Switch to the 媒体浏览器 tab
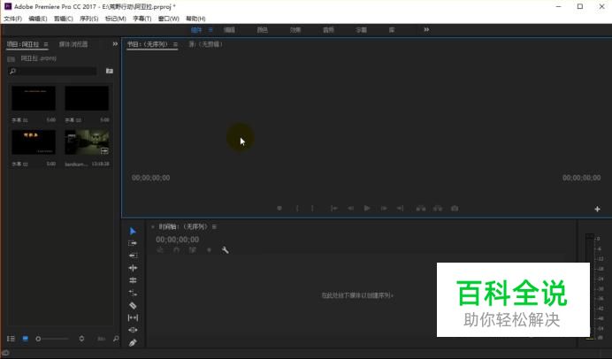This screenshot has height=359, width=612. click(x=73, y=44)
